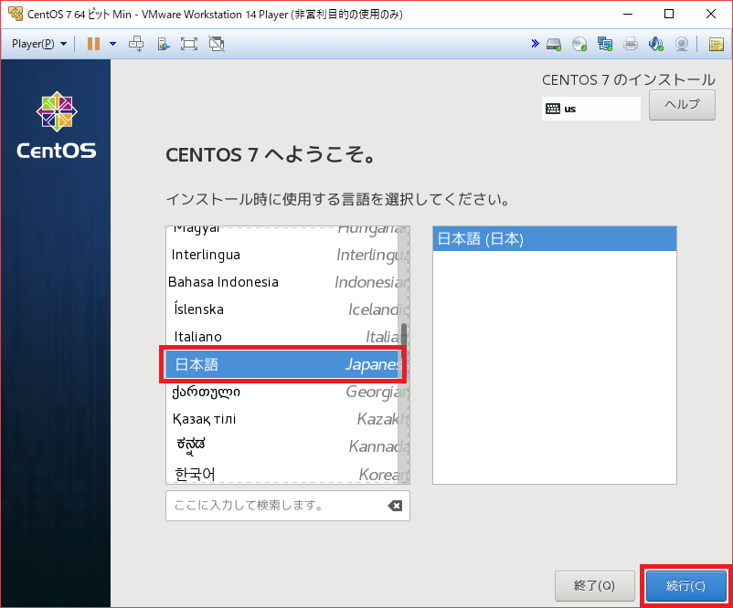The width and height of the screenshot is (733, 608).
Task: Click the 続行(C) continue button
Action: (685, 585)
